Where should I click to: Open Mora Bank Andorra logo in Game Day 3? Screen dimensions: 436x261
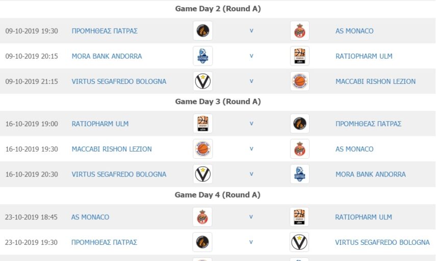coord(300,174)
